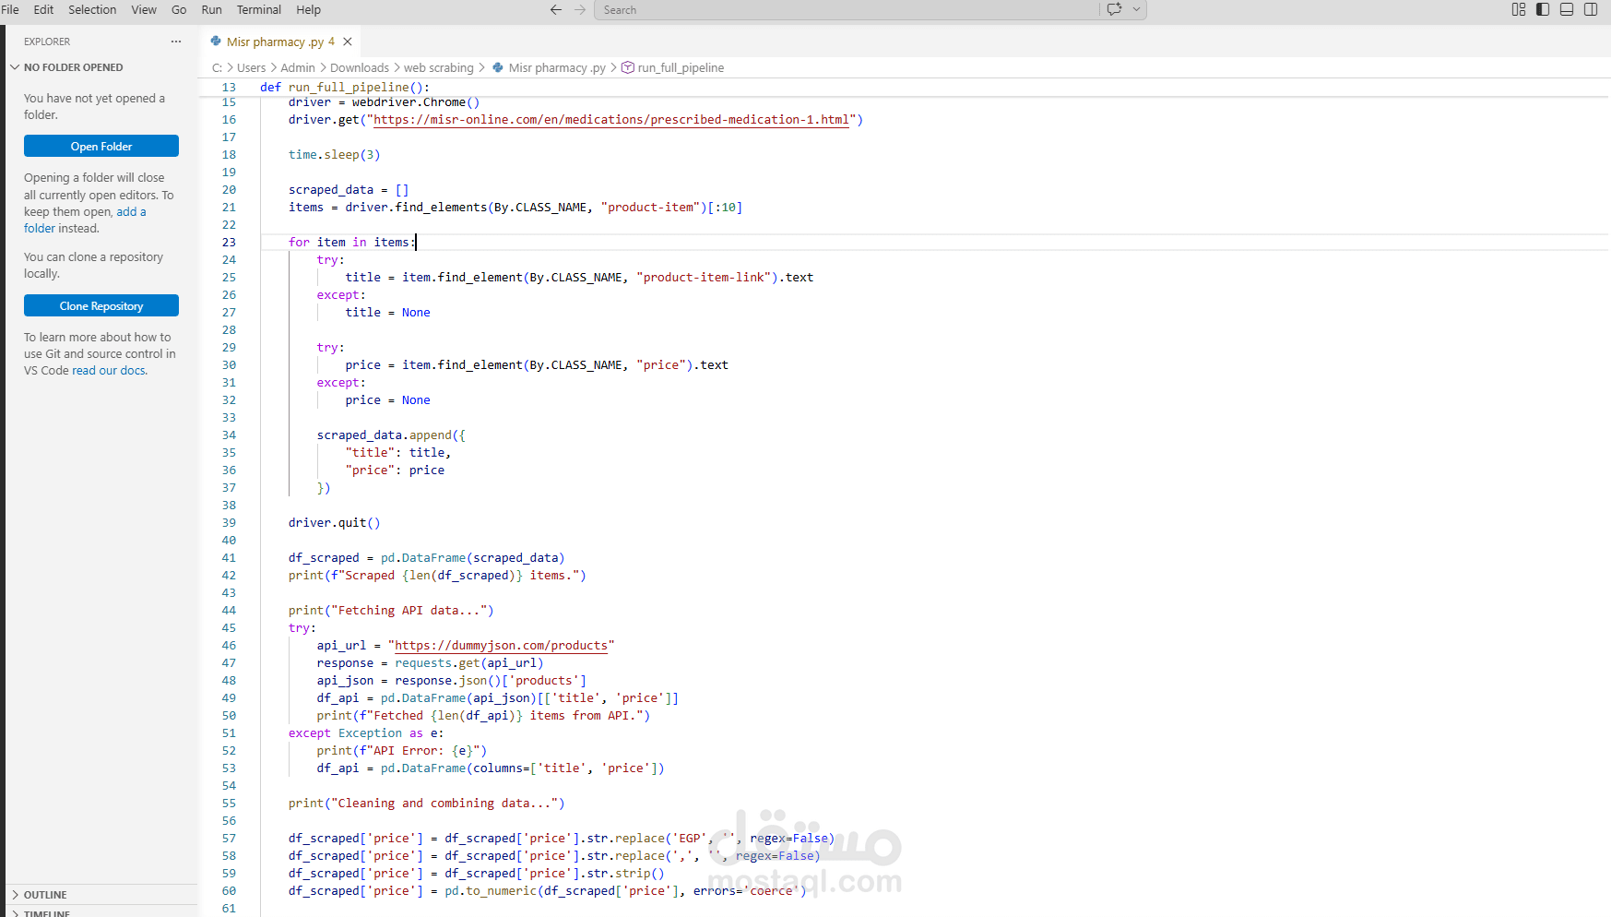Click 'def run_full_pipeline():' sticky header
This screenshot has height=917, width=1611.
345,88
